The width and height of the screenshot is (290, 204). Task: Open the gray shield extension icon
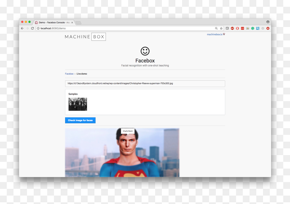pyautogui.click(x=227, y=28)
